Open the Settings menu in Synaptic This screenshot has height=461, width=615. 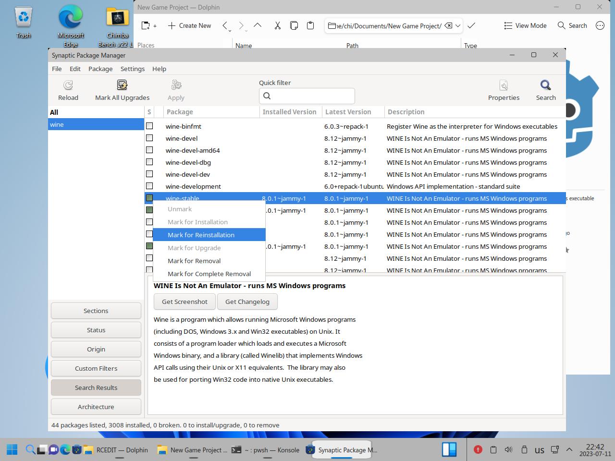[133, 69]
